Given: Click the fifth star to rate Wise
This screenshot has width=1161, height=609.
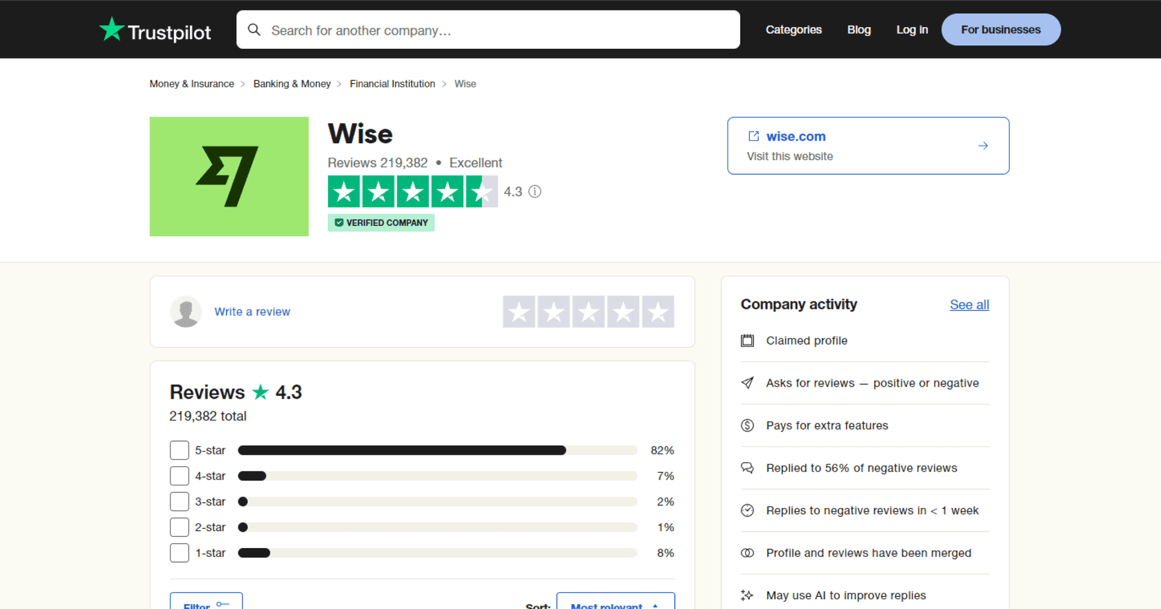Looking at the screenshot, I should point(657,311).
